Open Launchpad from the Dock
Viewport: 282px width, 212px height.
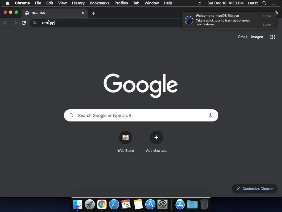[90, 205]
